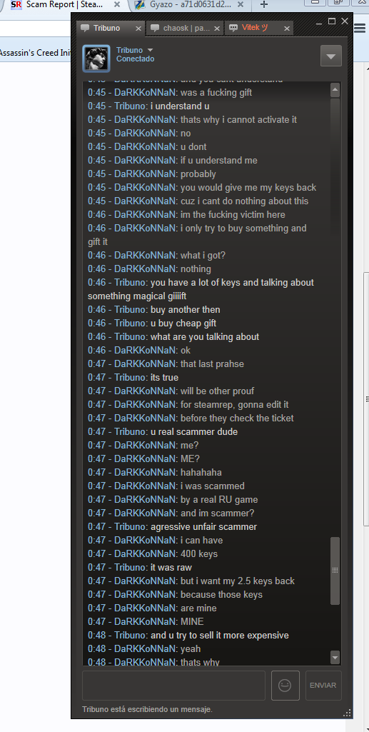Open the Scam Report SteamRep browser tab
369x732 pixels.
point(64,5)
